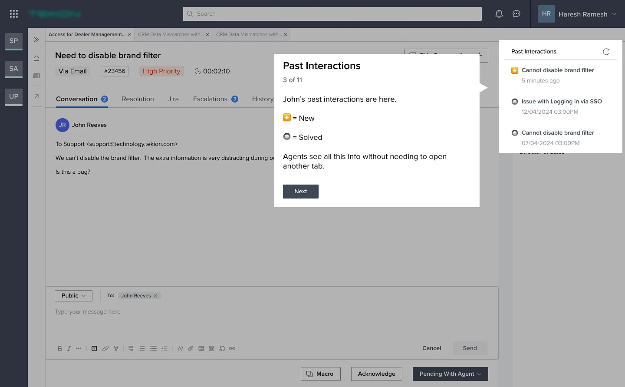Open external link arrow icon in sidebar
Screen dimensions: 625x387
click(36, 96)
